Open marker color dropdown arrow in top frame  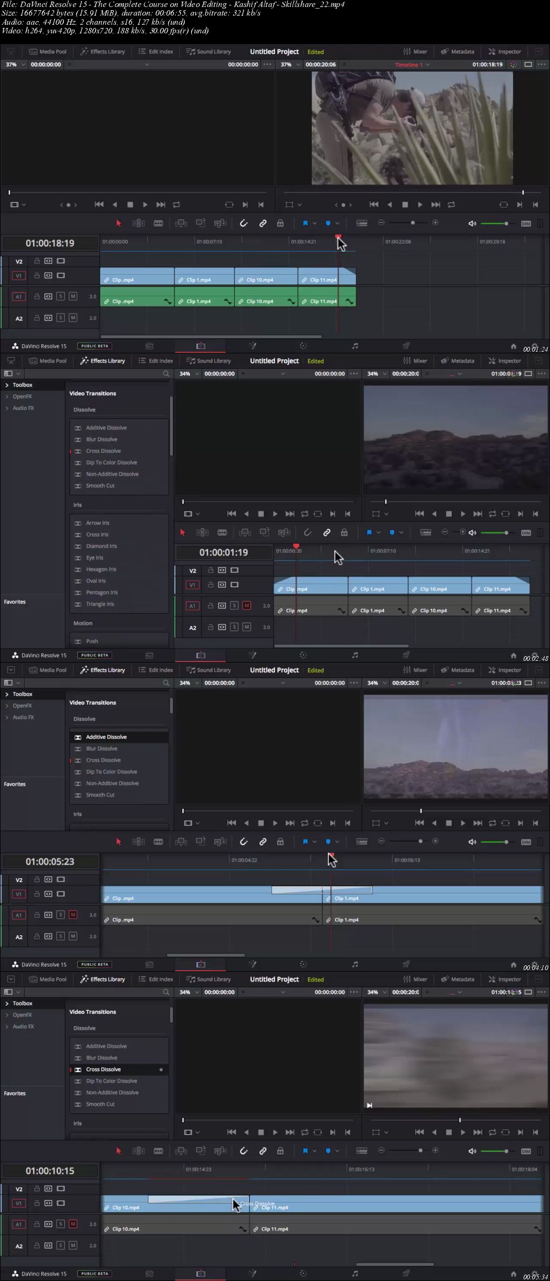337,223
